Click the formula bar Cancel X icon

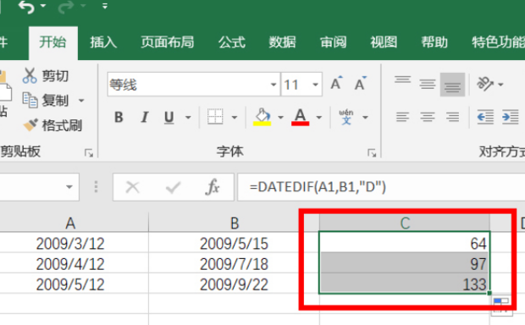(x=133, y=187)
